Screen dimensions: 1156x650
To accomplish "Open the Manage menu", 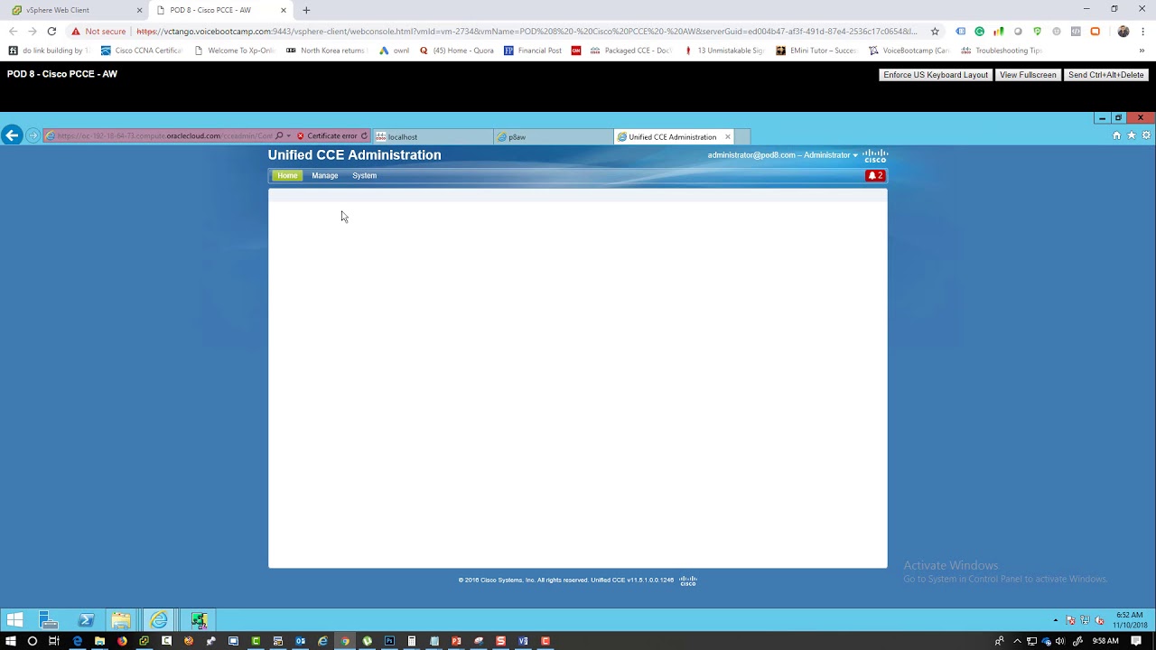I will click(325, 176).
